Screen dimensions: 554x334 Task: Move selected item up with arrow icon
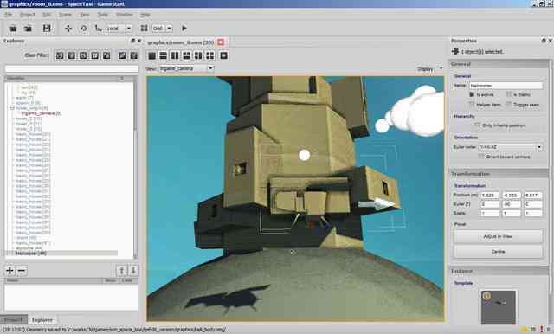121,271
